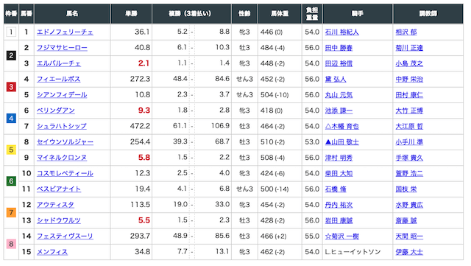Click the pink frame number 8 badge
The width and height of the screenshot is (471, 266).
pos(11,244)
